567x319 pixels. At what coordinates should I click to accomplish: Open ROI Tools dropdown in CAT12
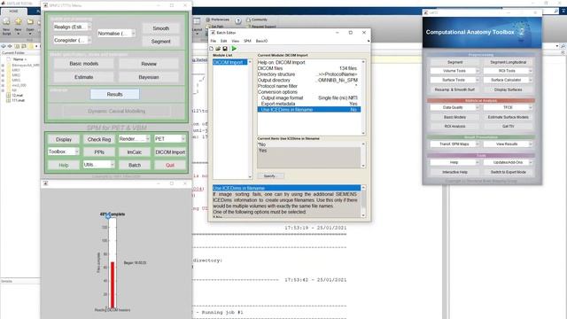click(x=508, y=71)
